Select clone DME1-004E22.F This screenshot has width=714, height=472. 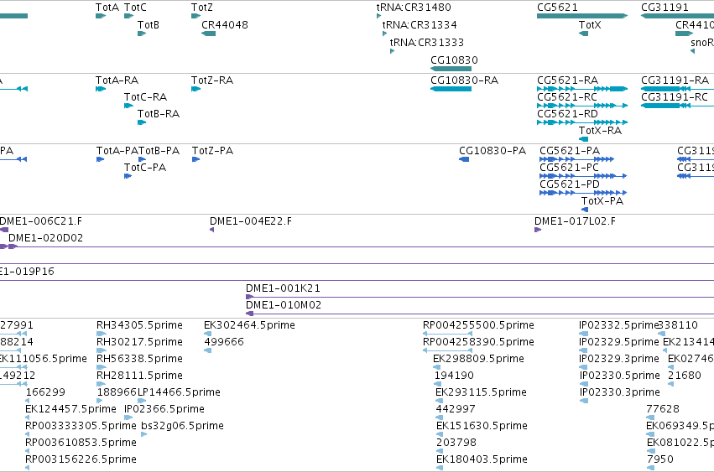pyautogui.click(x=251, y=221)
